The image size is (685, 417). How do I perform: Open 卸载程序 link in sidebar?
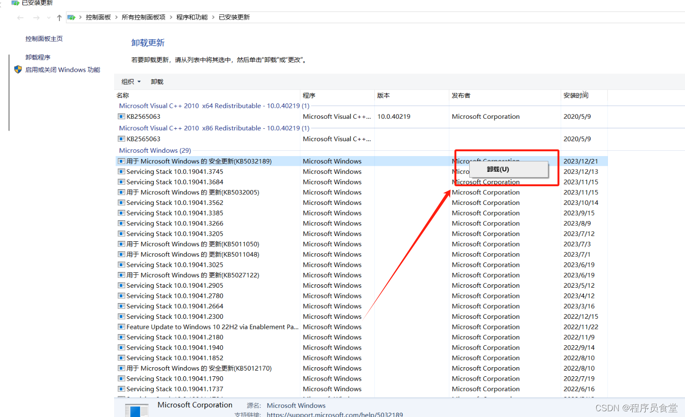click(x=38, y=57)
